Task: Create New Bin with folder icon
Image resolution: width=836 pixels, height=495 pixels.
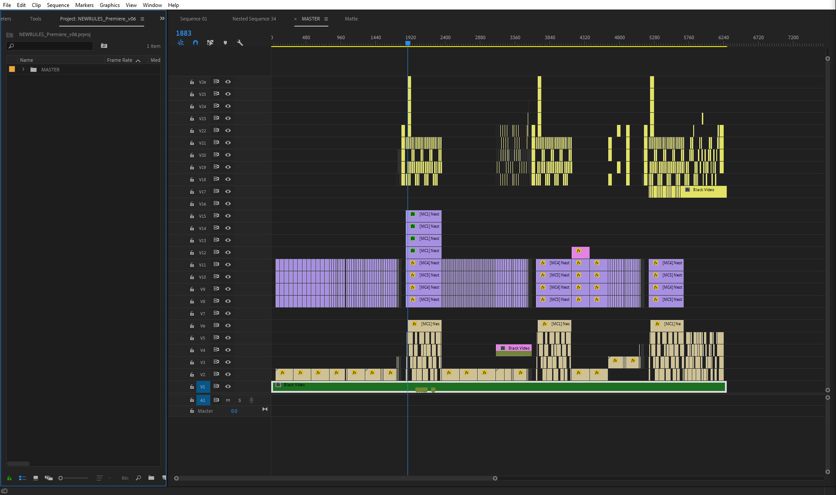Action: [x=151, y=478]
